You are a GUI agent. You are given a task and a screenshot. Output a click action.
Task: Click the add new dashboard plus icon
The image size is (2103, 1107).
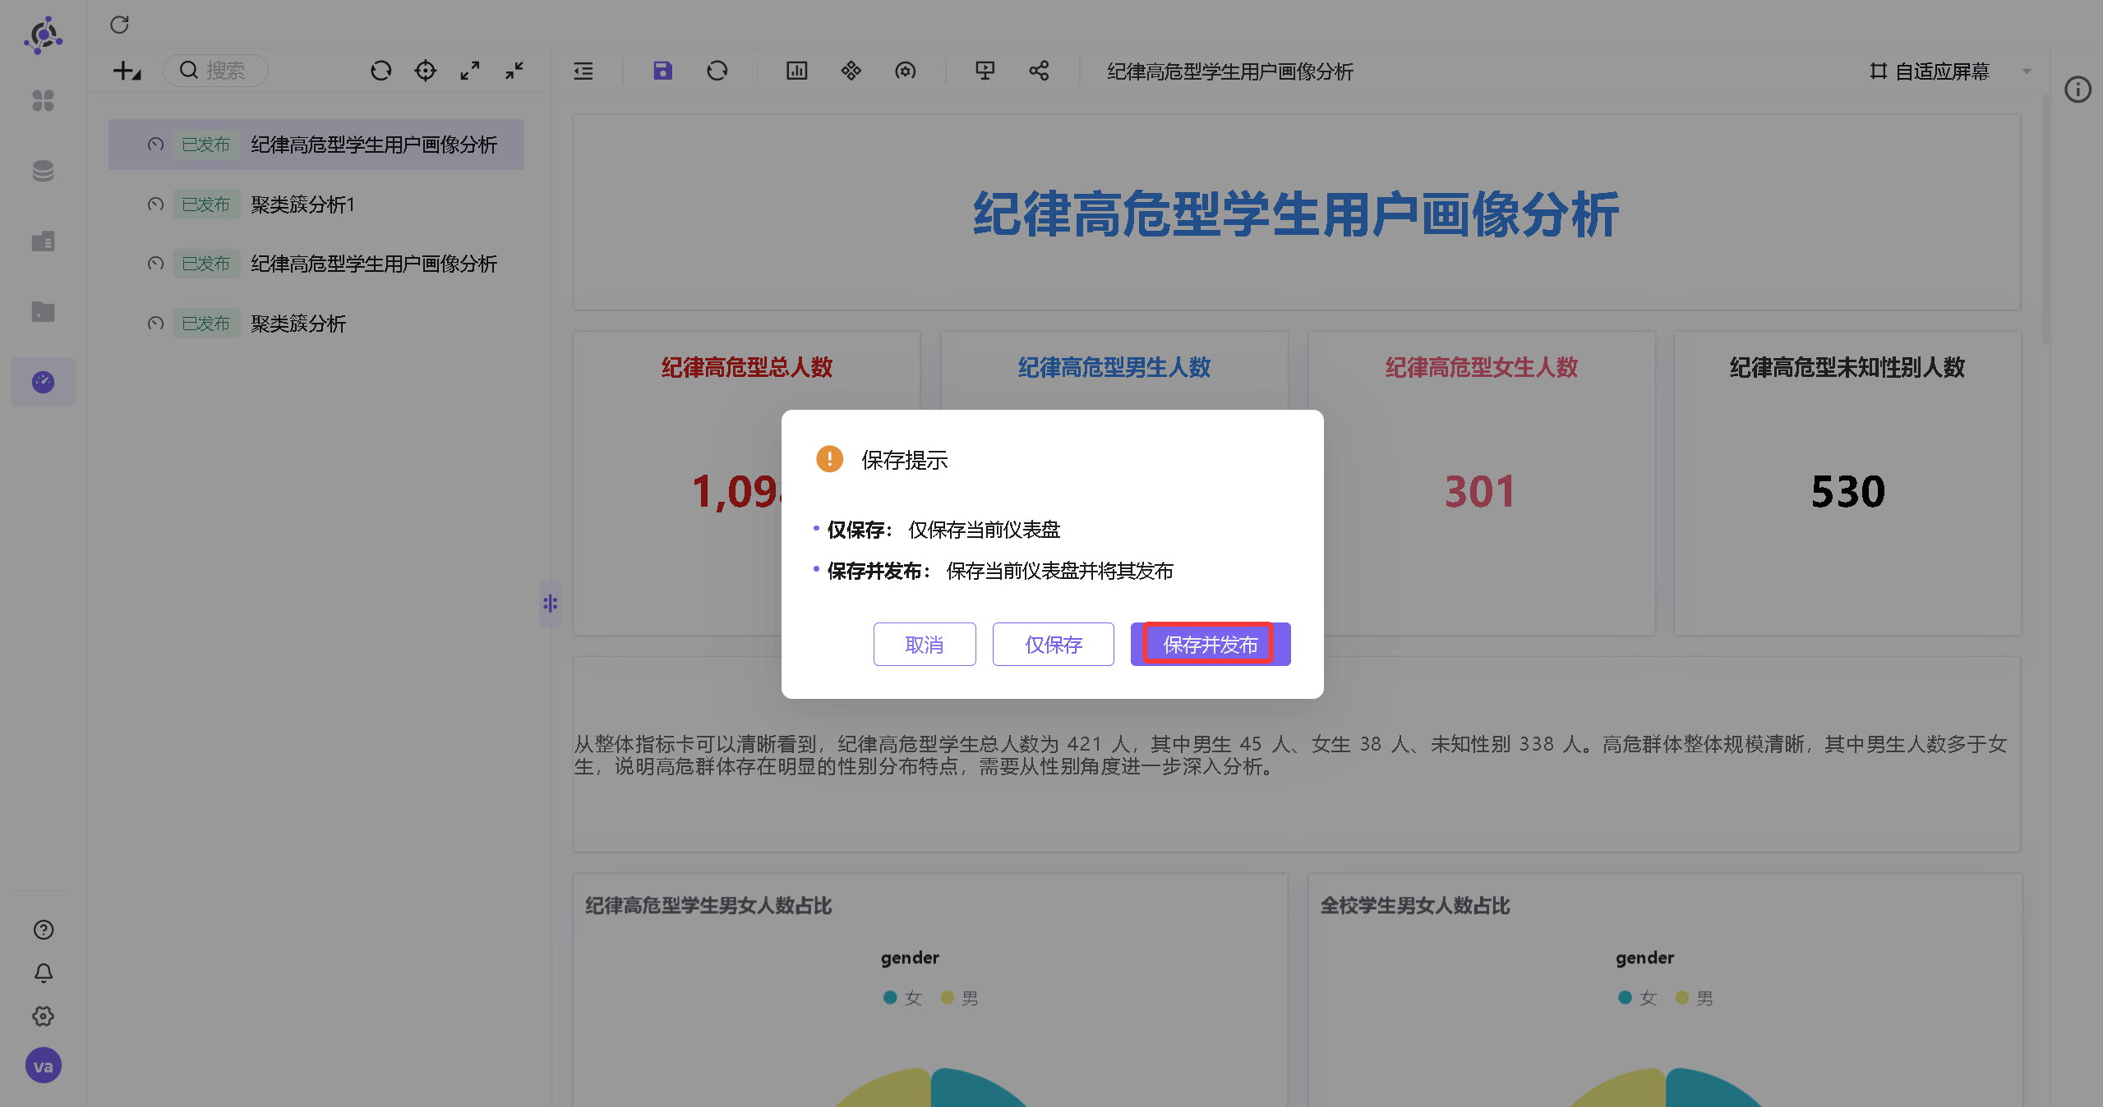[127, 71]
